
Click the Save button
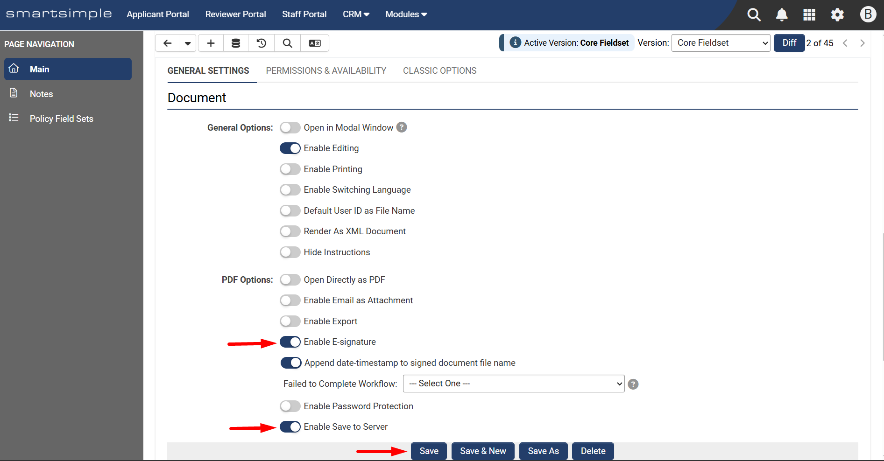point(429,451)
